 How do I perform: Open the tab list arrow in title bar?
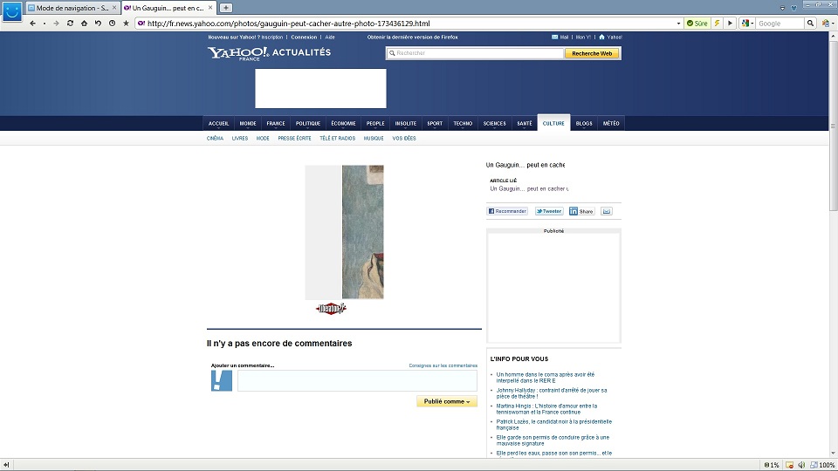[x=782, y=8]
